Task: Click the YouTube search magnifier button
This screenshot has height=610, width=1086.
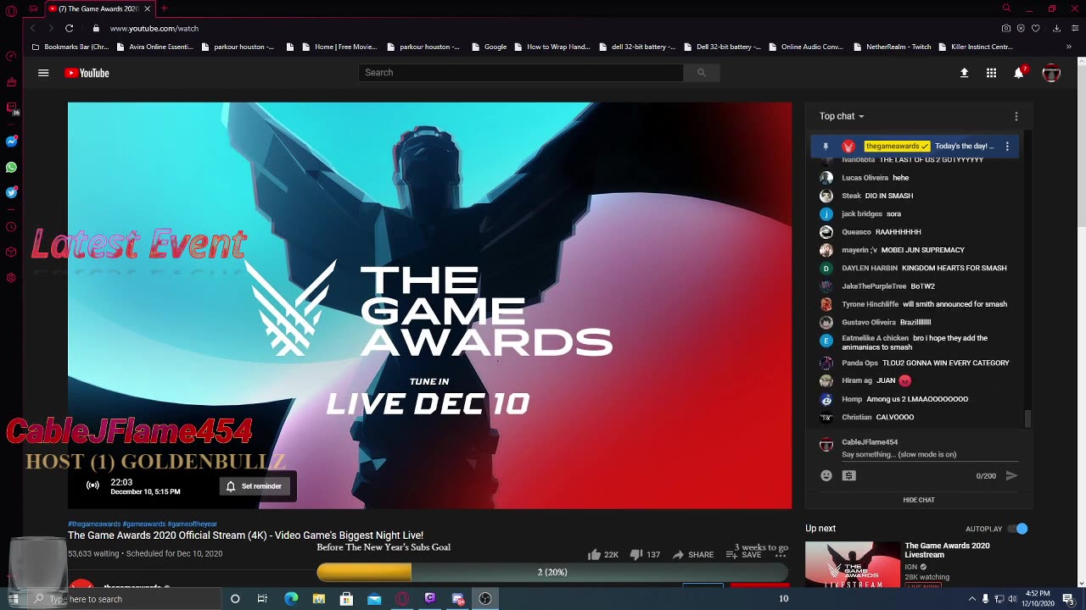Action: (701, 73)
